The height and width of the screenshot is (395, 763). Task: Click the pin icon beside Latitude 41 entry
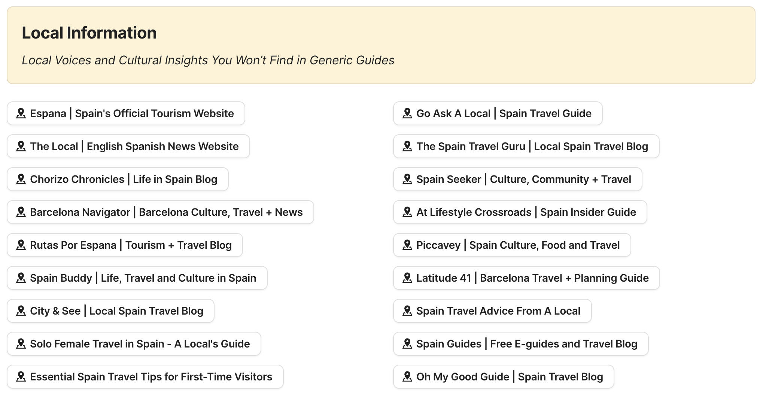click(x=407, y=278)
